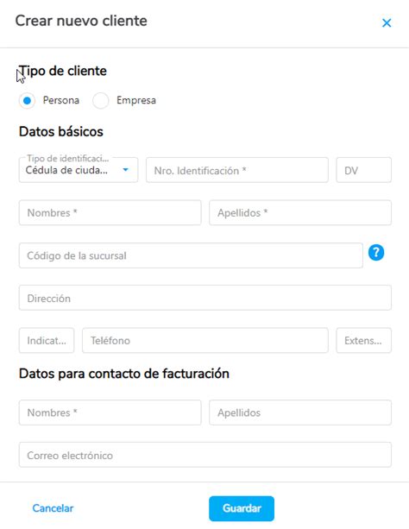Click the billing contact Apellidos field
This screenshot has width=409, height=529.
[300, 412]
